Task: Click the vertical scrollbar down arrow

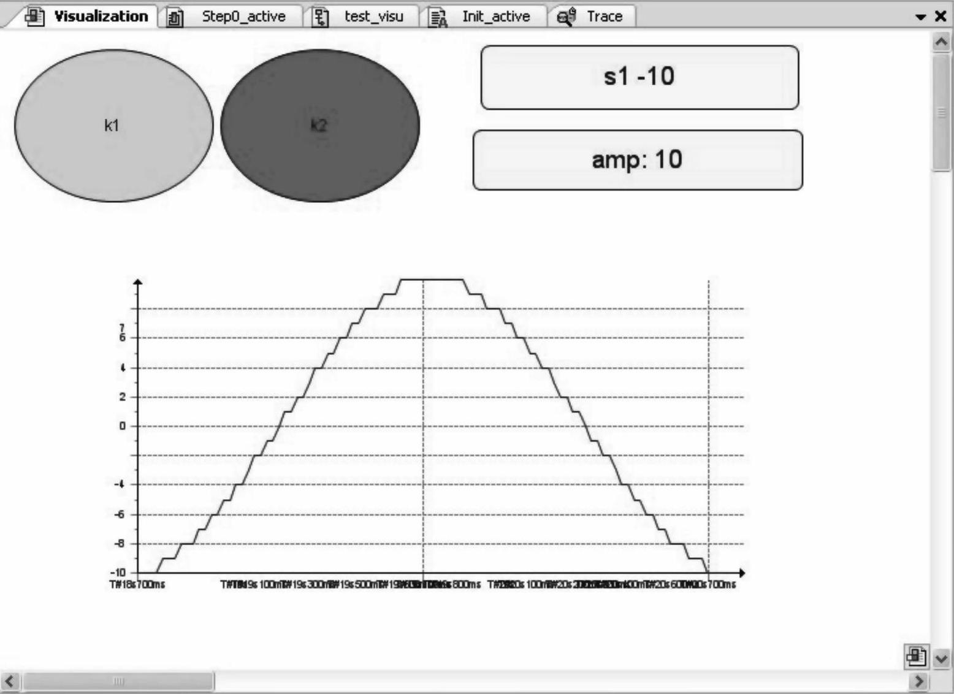Action: 941,659
